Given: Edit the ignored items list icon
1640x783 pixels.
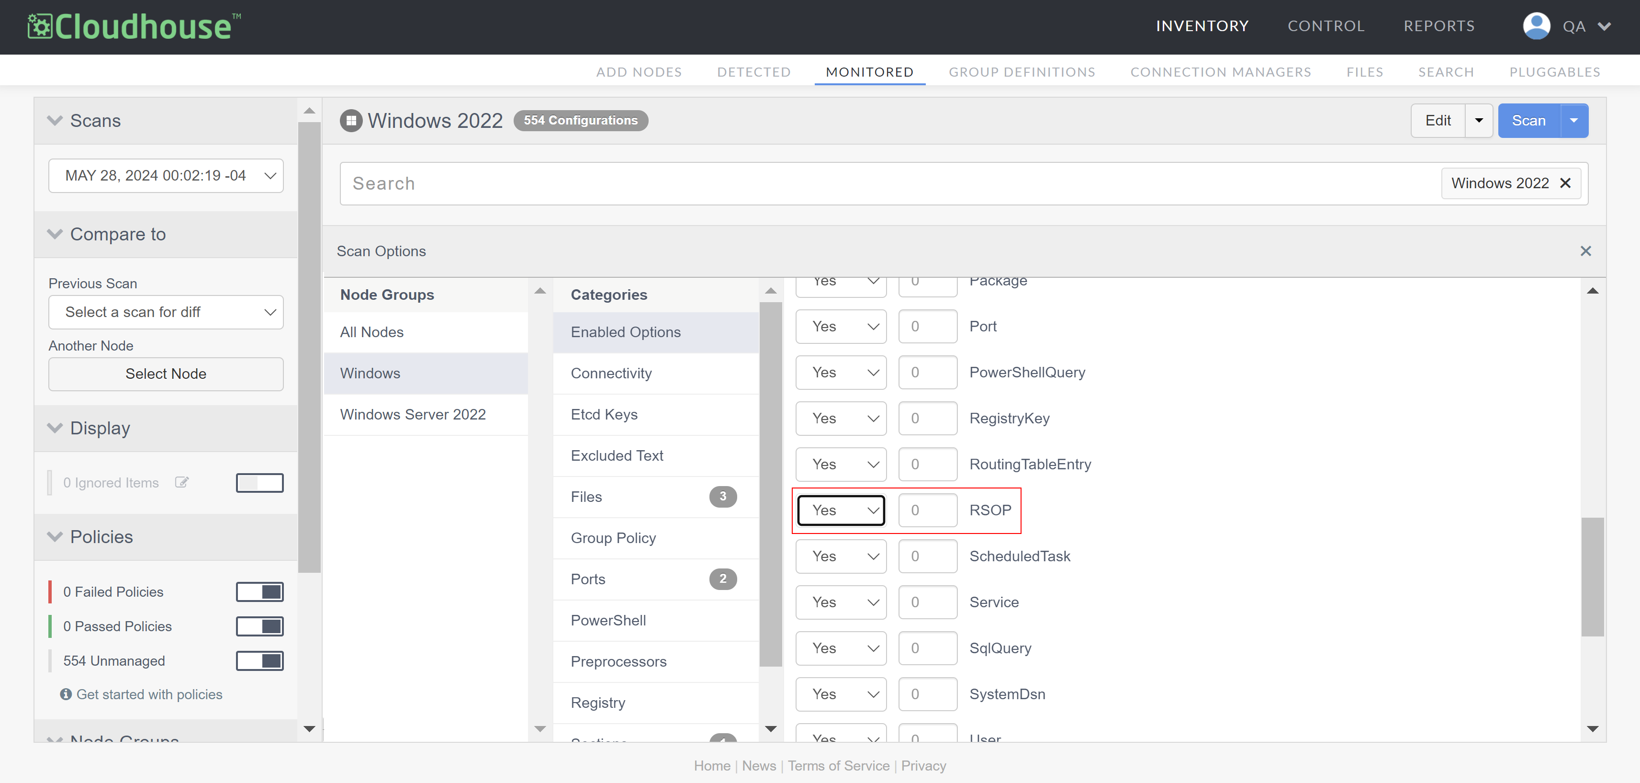Looking at the screenshot, I should click(x=182, y=482).
